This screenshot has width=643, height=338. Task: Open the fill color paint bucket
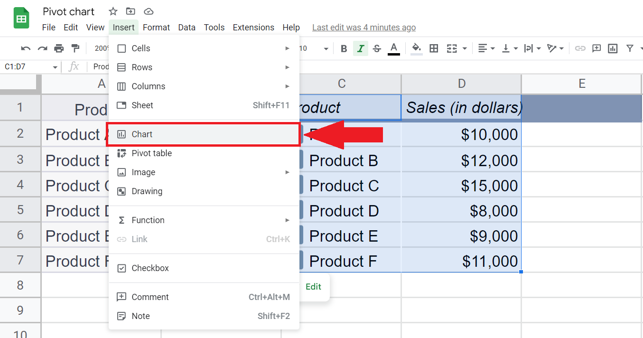pos(417,48)
